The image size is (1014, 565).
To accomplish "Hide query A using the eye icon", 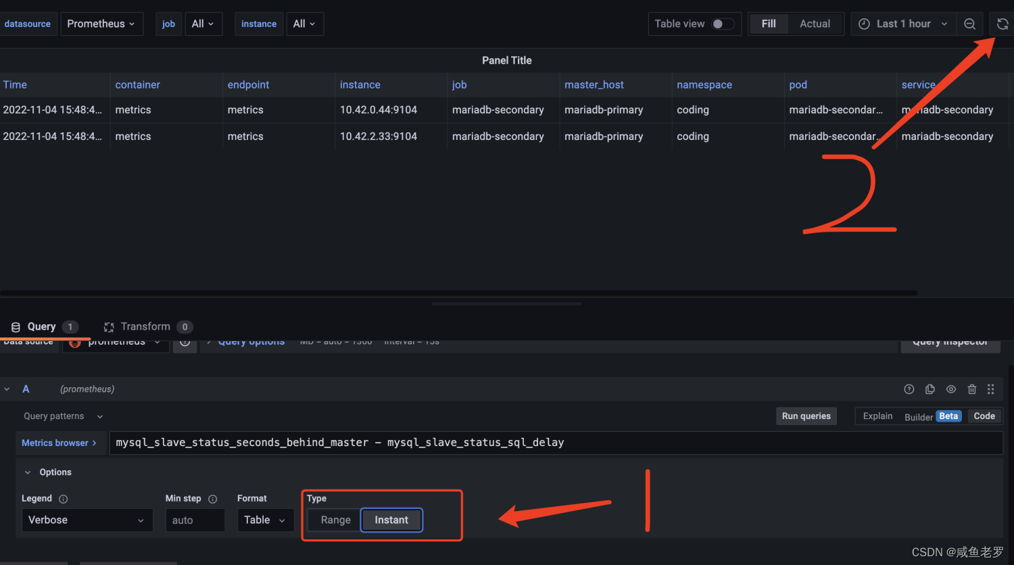I will click(950, 389).
